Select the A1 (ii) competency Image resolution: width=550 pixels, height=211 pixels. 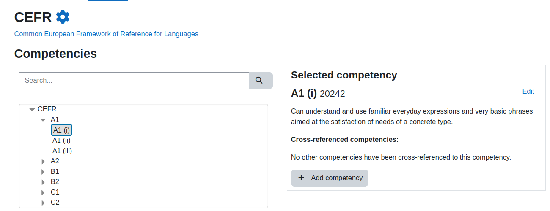[61, 141]
